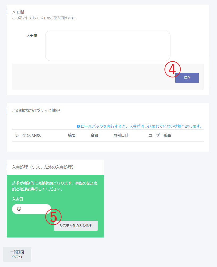Screen dimensions: 217x267
Task: Click the clock icon in 入金日 field
Action: (x=19, y=209)
